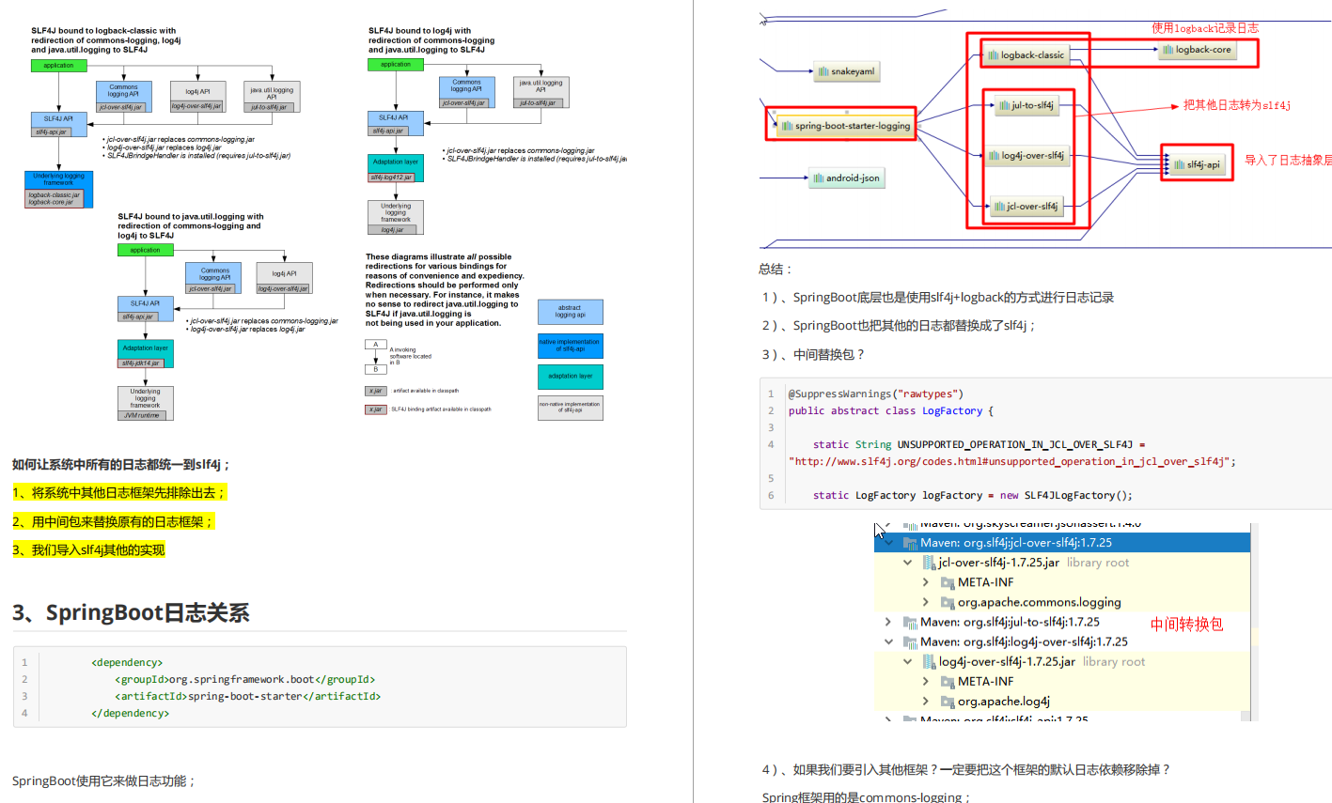Click highlighted line "2、用中间包来替换原有的日志框架；"

pyautogui.click(x=113, y=521)
